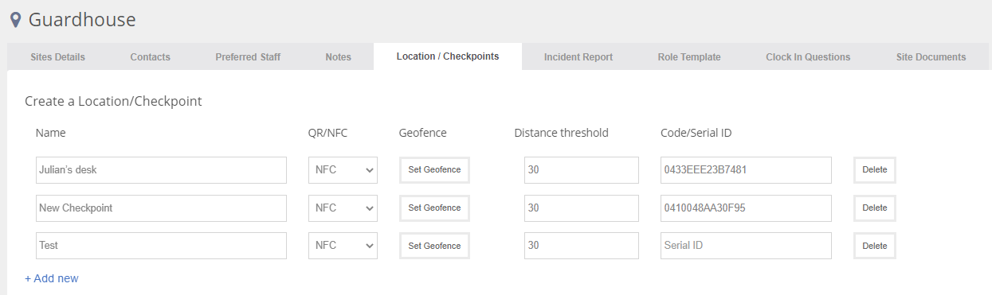The width and height of the screenshot is (992, 295).
Task: Click the location pin icon beside Guardhouse
Action: pos(15,20)
